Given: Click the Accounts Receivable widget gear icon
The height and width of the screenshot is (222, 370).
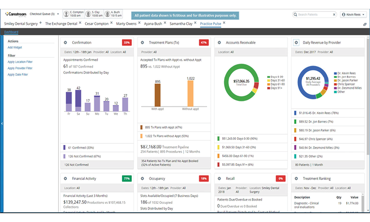Looking at the screenshot, I should [220, 43].
